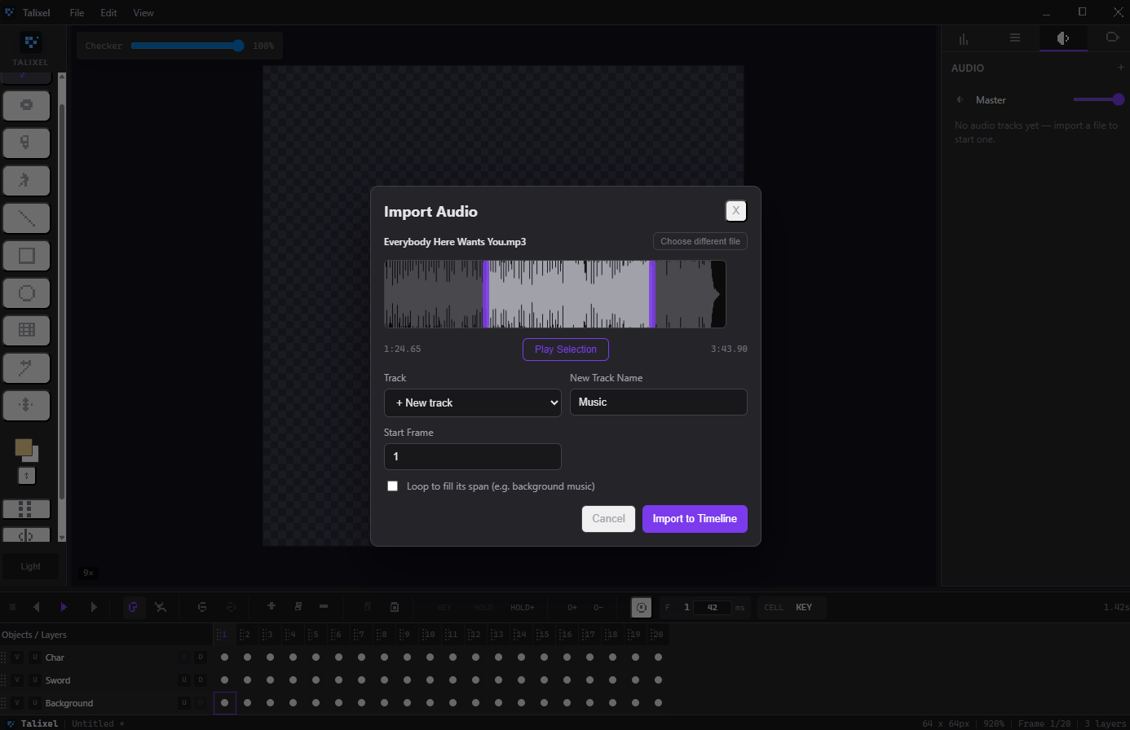Image resolution: width=1130 pixels, height=730 pixels.
Task: Click the paste clipboard icon in timeline
Action: (x=395, y=607)
